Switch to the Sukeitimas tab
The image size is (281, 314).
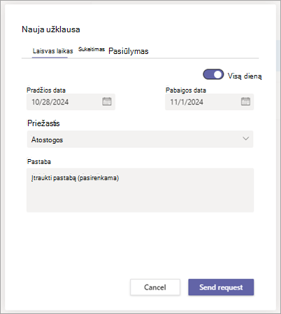(92, 49)
